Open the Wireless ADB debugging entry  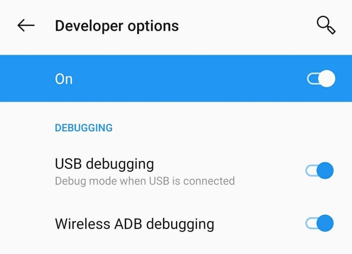176,224
